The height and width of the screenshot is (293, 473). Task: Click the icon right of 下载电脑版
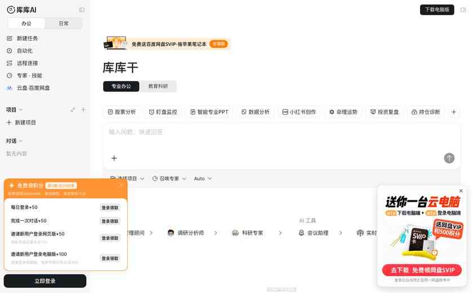[x=463, y=10]
